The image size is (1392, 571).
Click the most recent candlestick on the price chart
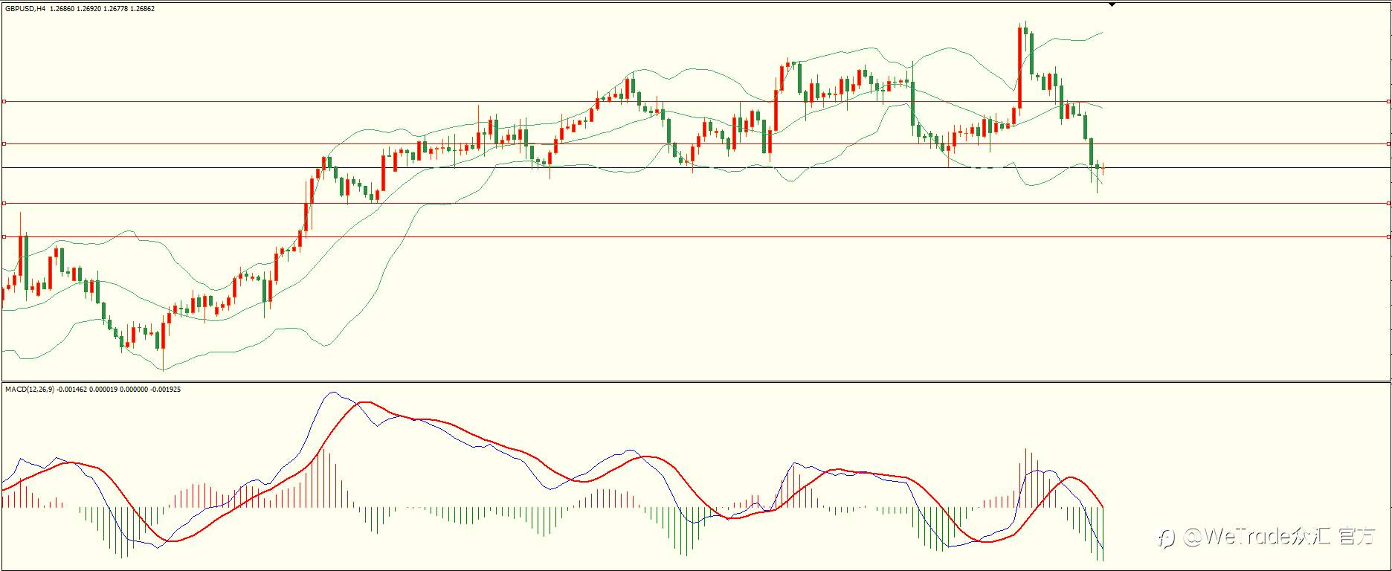coord(1103,169)
